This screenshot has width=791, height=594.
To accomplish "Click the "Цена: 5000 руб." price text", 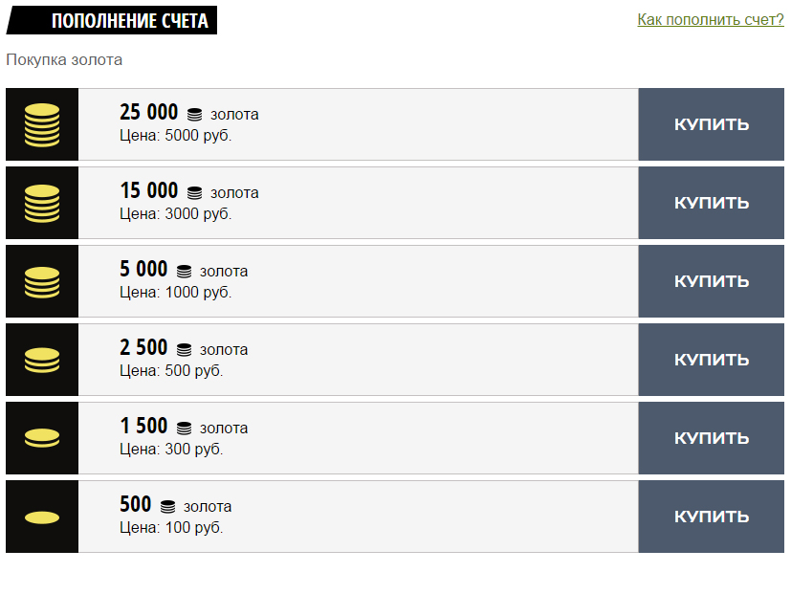I will pos(176,136).
